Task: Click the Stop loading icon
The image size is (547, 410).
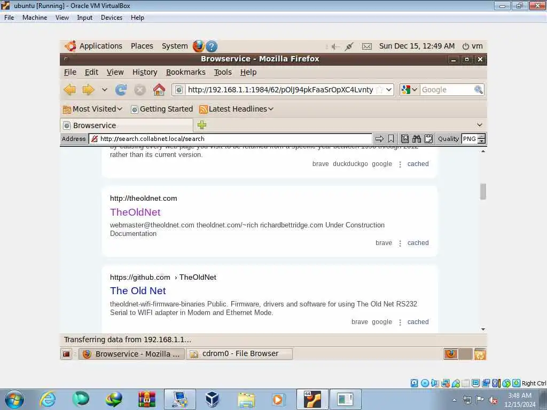Action: 140,90
